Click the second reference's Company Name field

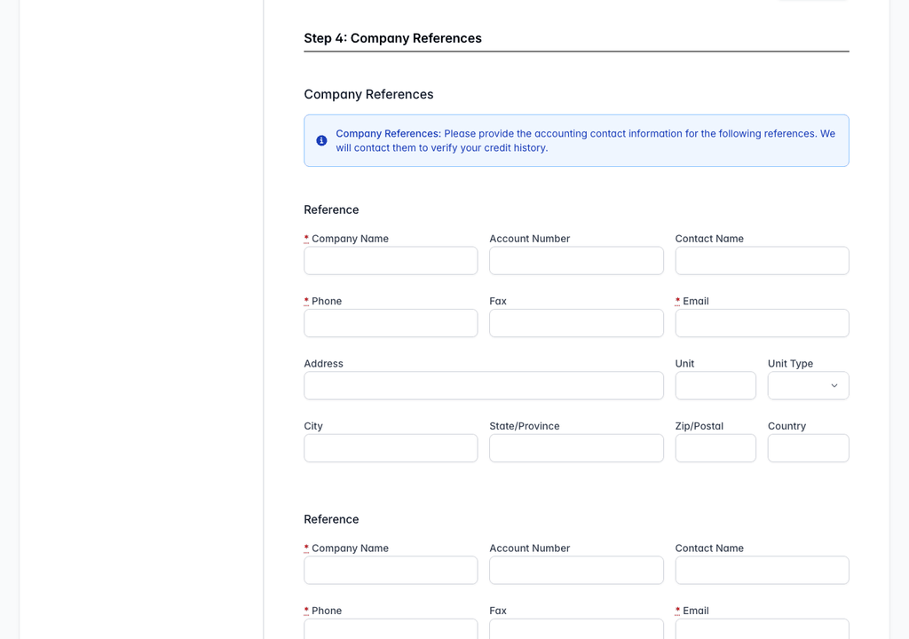click(x=391, y=570)
